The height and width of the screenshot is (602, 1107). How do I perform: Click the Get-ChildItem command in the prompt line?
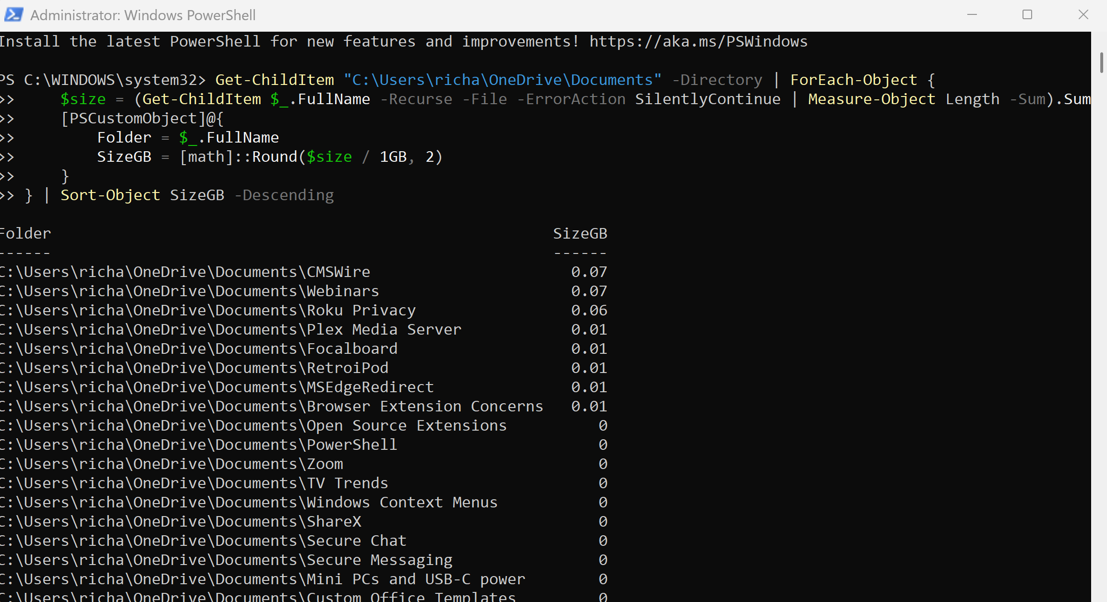(275, 80)
